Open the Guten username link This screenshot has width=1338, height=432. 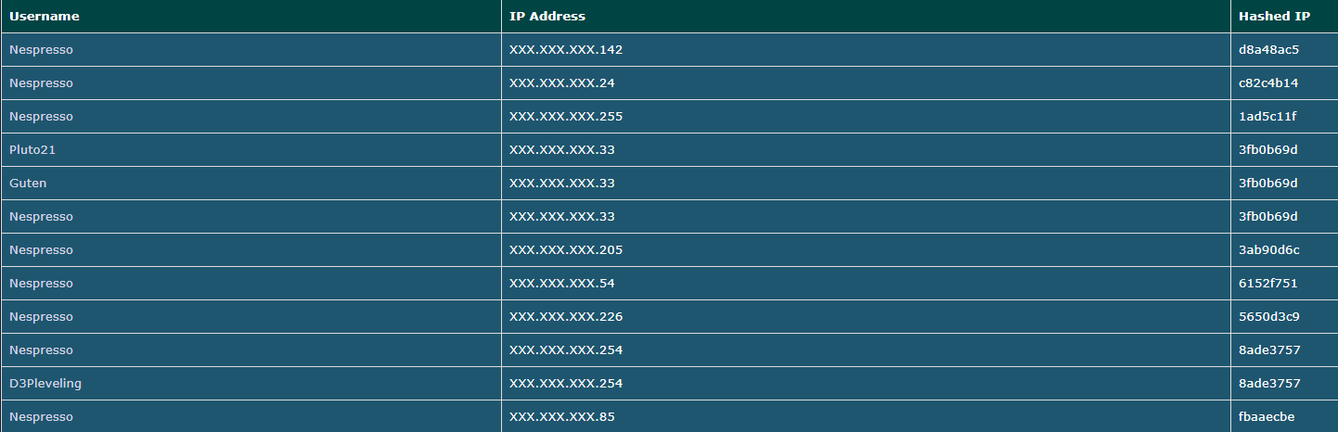(28, 184)
